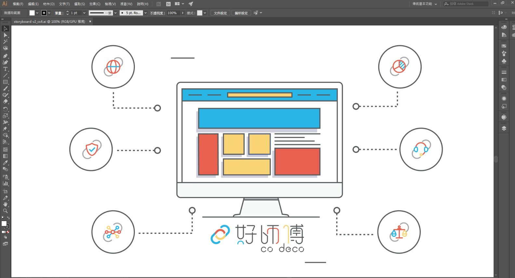The image size is (515, 278).
Task: Swap fill and stroke colors
Action: point(8,218)
